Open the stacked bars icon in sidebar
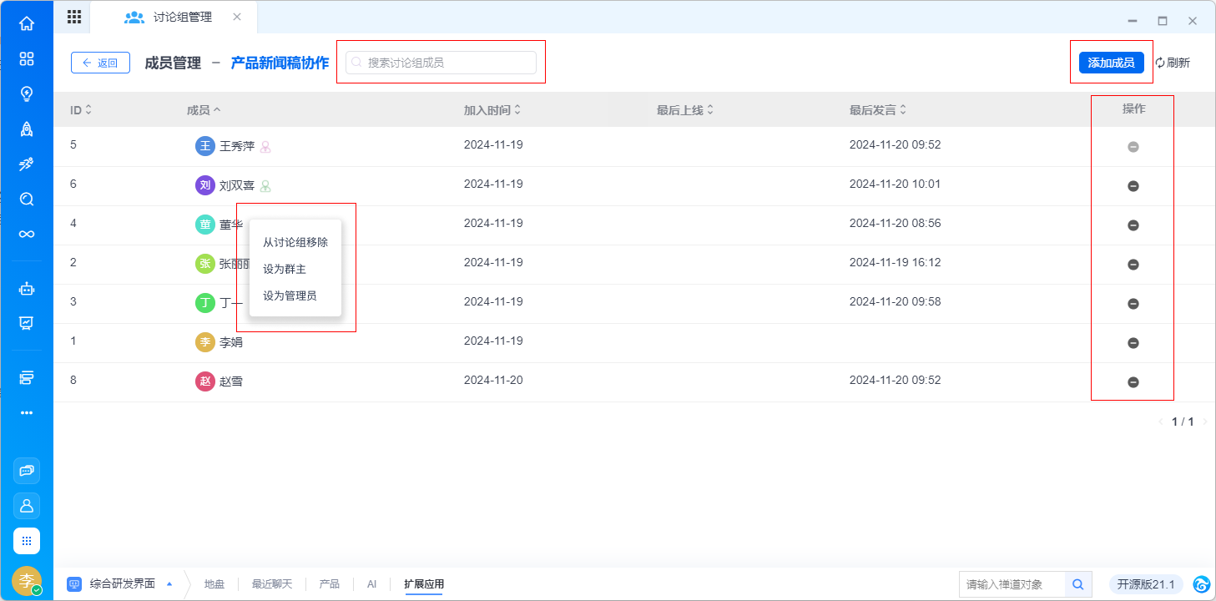Viewport: 1216px width, 601px height. [x=27, y=378]
